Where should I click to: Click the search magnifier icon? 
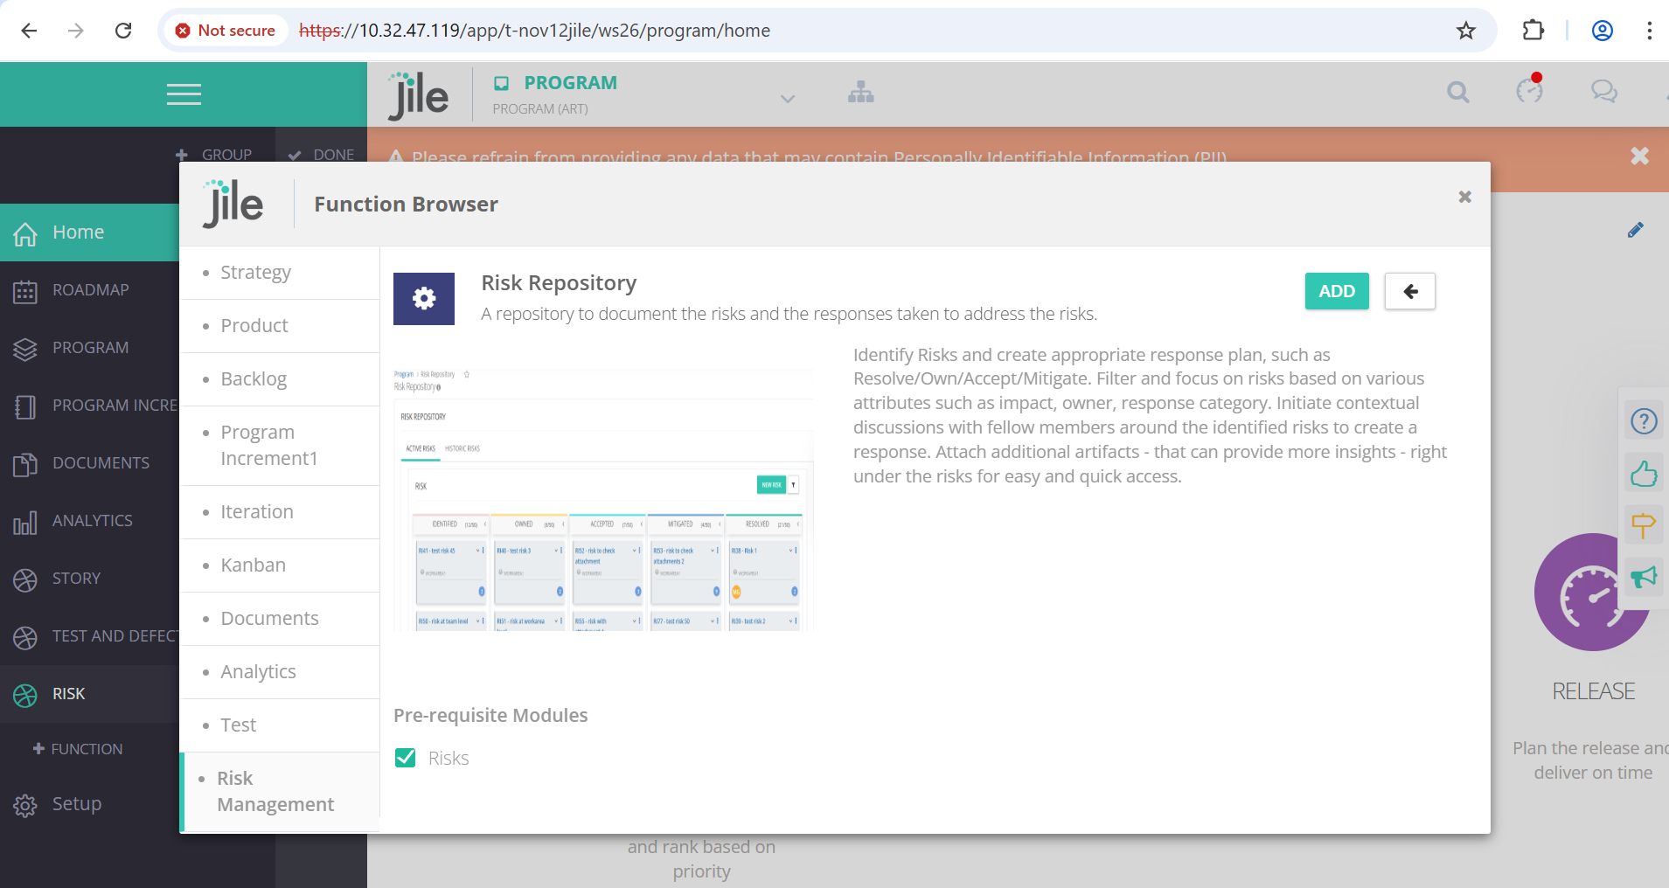pyautogui.click(x=1457, y=92)
